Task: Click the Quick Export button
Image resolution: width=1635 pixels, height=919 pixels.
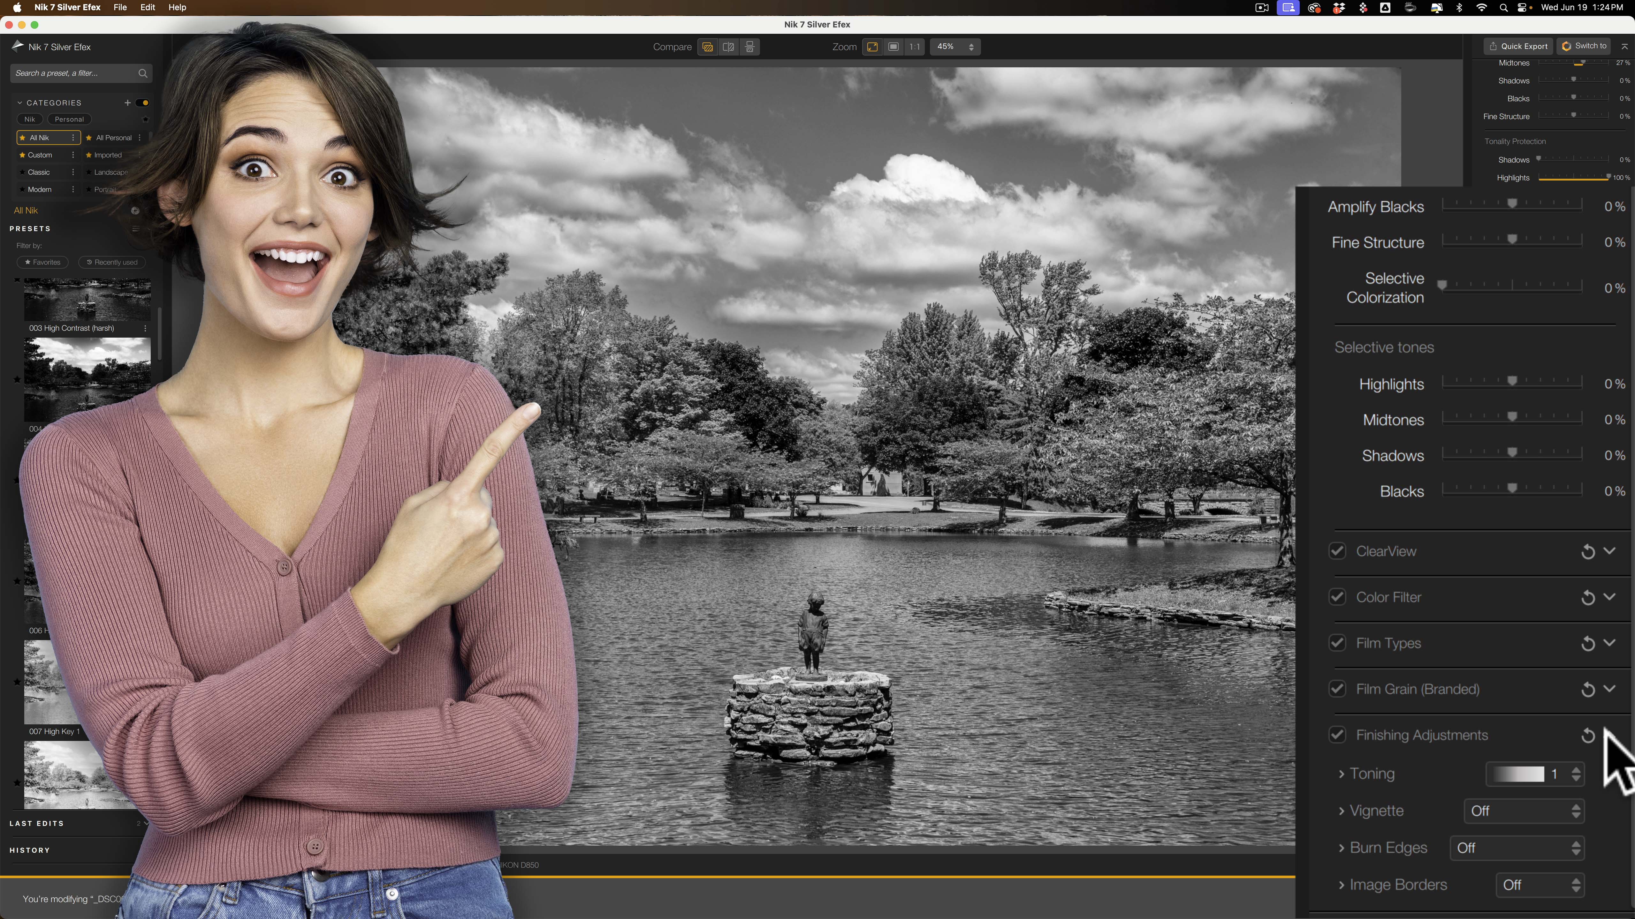Action: point(1518,46)
